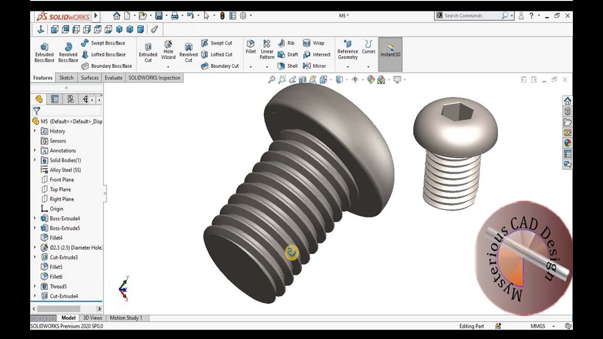Select the Draft tool
The width and height of the screenshot is (603, 339).
click(288, 55)
